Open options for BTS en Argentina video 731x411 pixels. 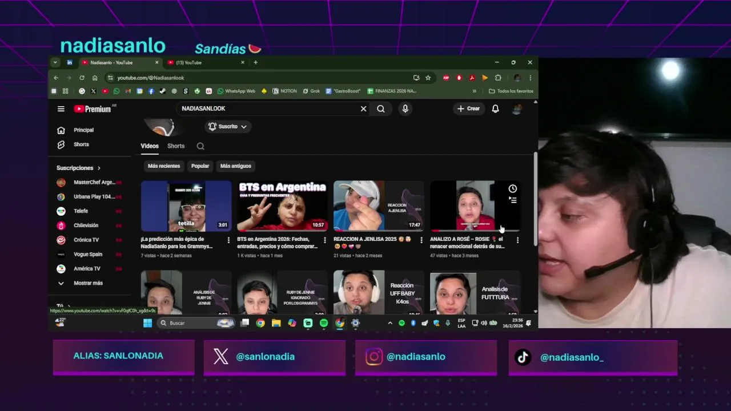pos(325,240)
